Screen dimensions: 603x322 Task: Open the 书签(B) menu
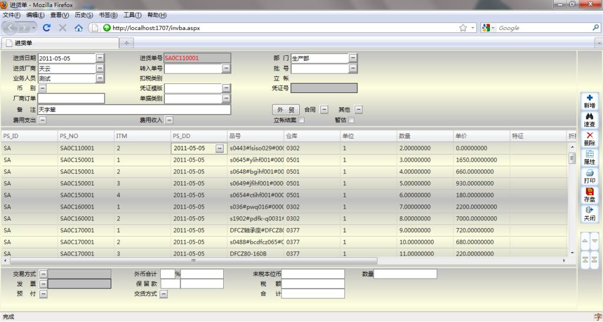[x=108, y=15]
